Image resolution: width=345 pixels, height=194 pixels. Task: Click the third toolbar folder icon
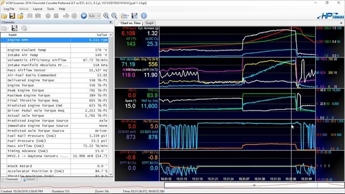(20, 16)
